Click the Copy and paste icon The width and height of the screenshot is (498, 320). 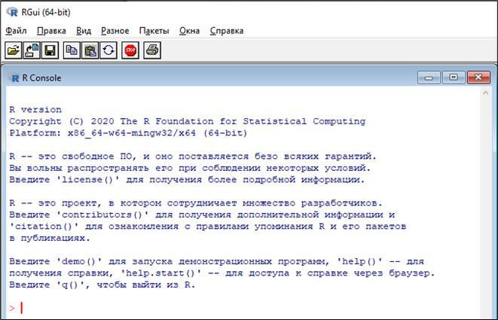click(108, 50)
